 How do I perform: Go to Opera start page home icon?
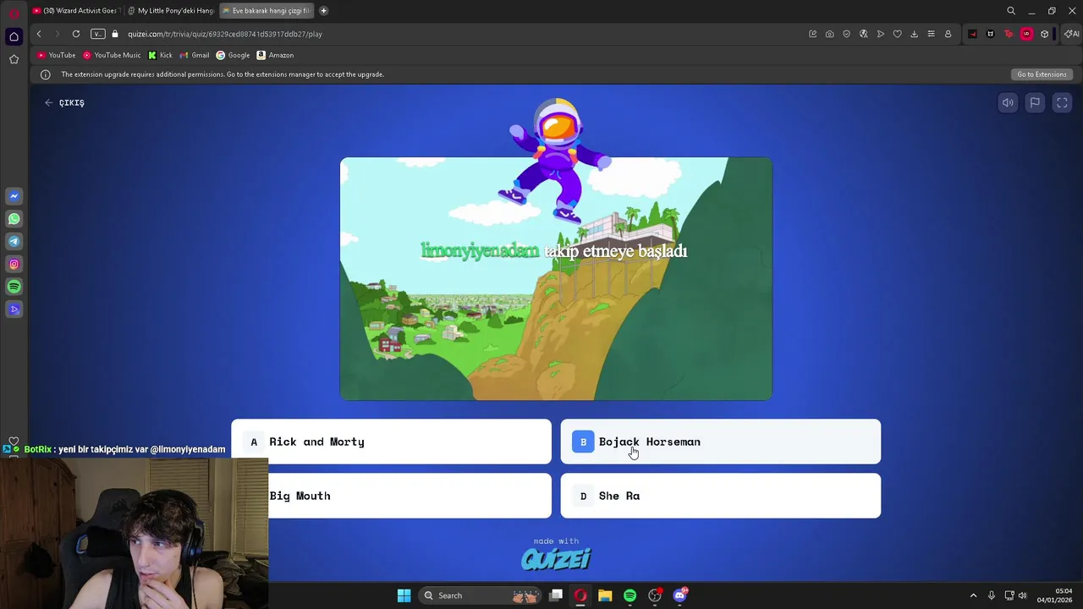(x=14, y=36)
